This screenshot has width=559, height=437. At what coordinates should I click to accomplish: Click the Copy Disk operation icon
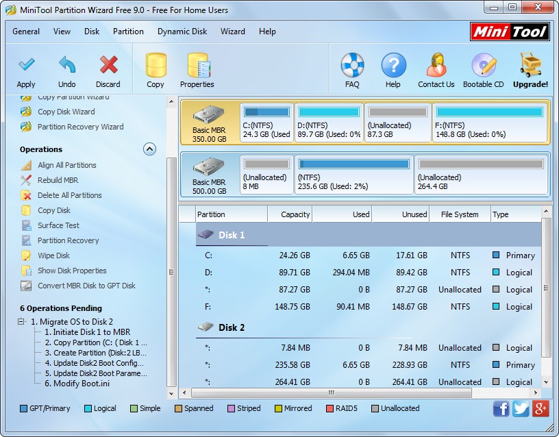(x=26, y=210)
